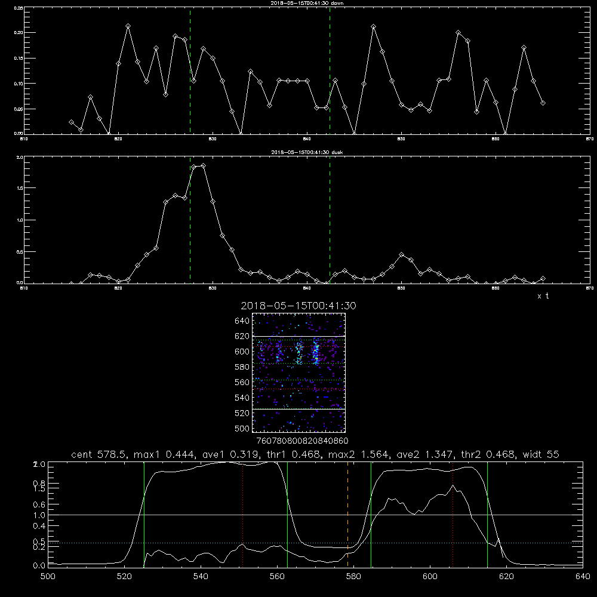597x597 pixels.
Task: Click "0.6" on the bottom plot y-axis
Action: [39, 504]
